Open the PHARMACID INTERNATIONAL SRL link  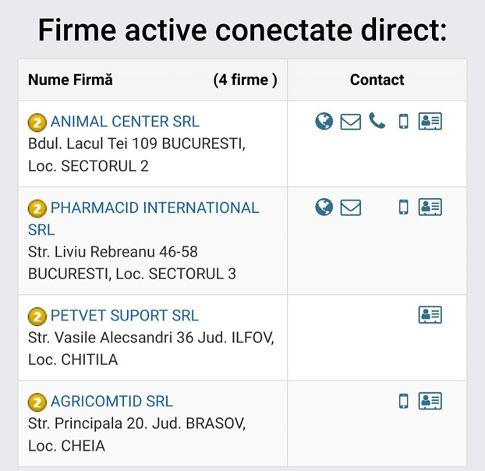(154, 208)
